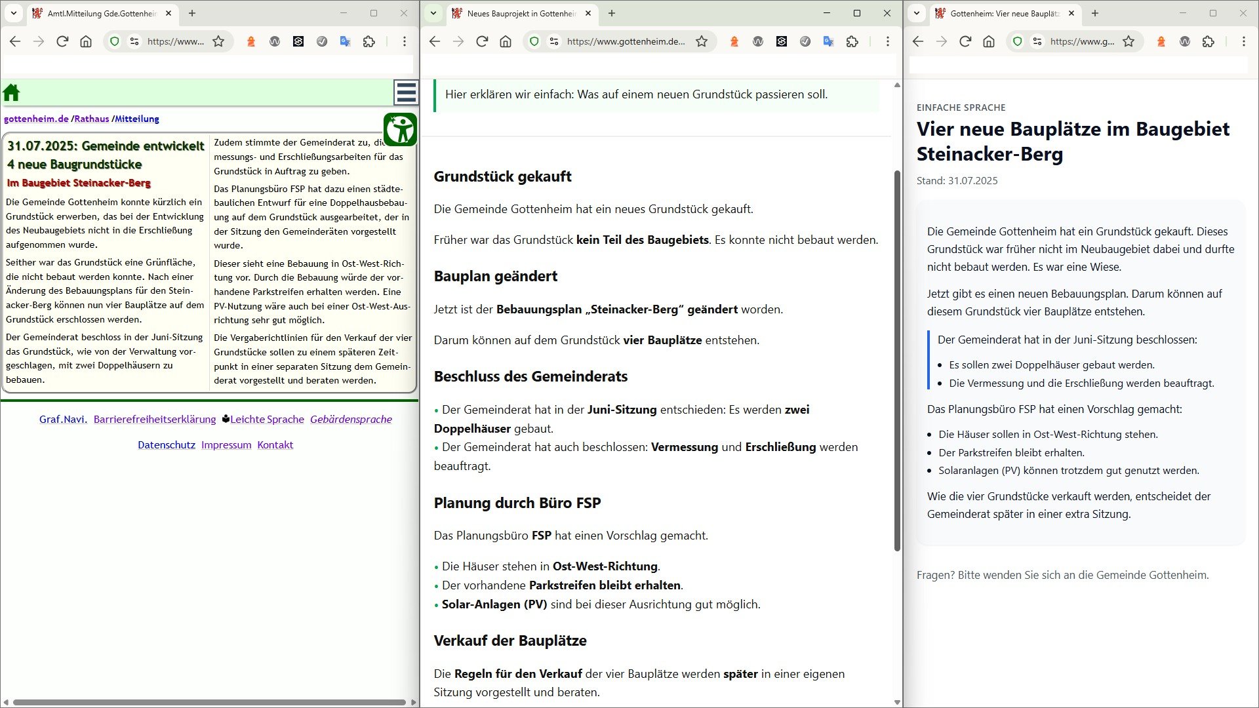Bookmark page with star in middle window
This screenshot has width=1259, height=708.
coord(702,41)
